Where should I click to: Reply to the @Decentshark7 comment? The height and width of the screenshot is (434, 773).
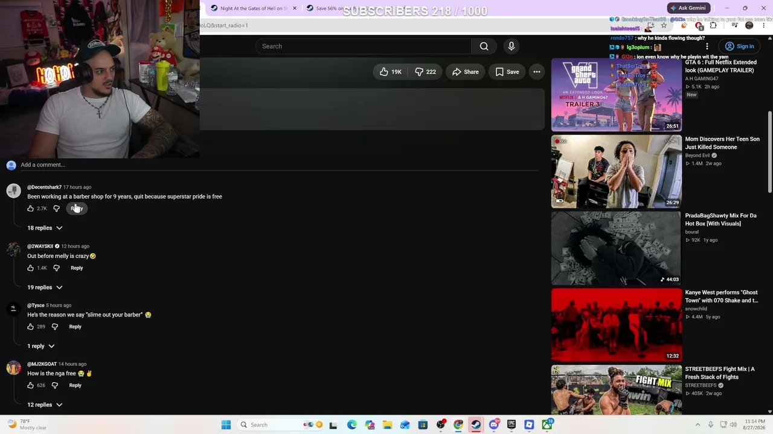pyautogui.click(x=77, y=209)
